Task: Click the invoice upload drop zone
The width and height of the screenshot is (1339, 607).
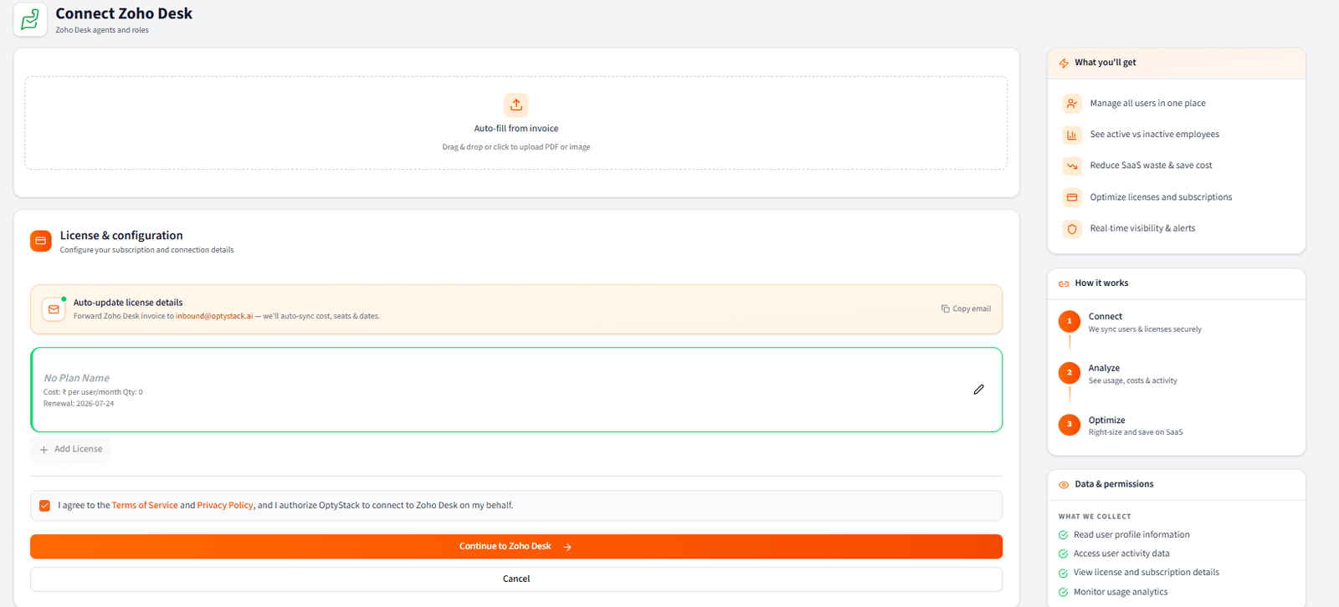Action: [x=516, y=123]
